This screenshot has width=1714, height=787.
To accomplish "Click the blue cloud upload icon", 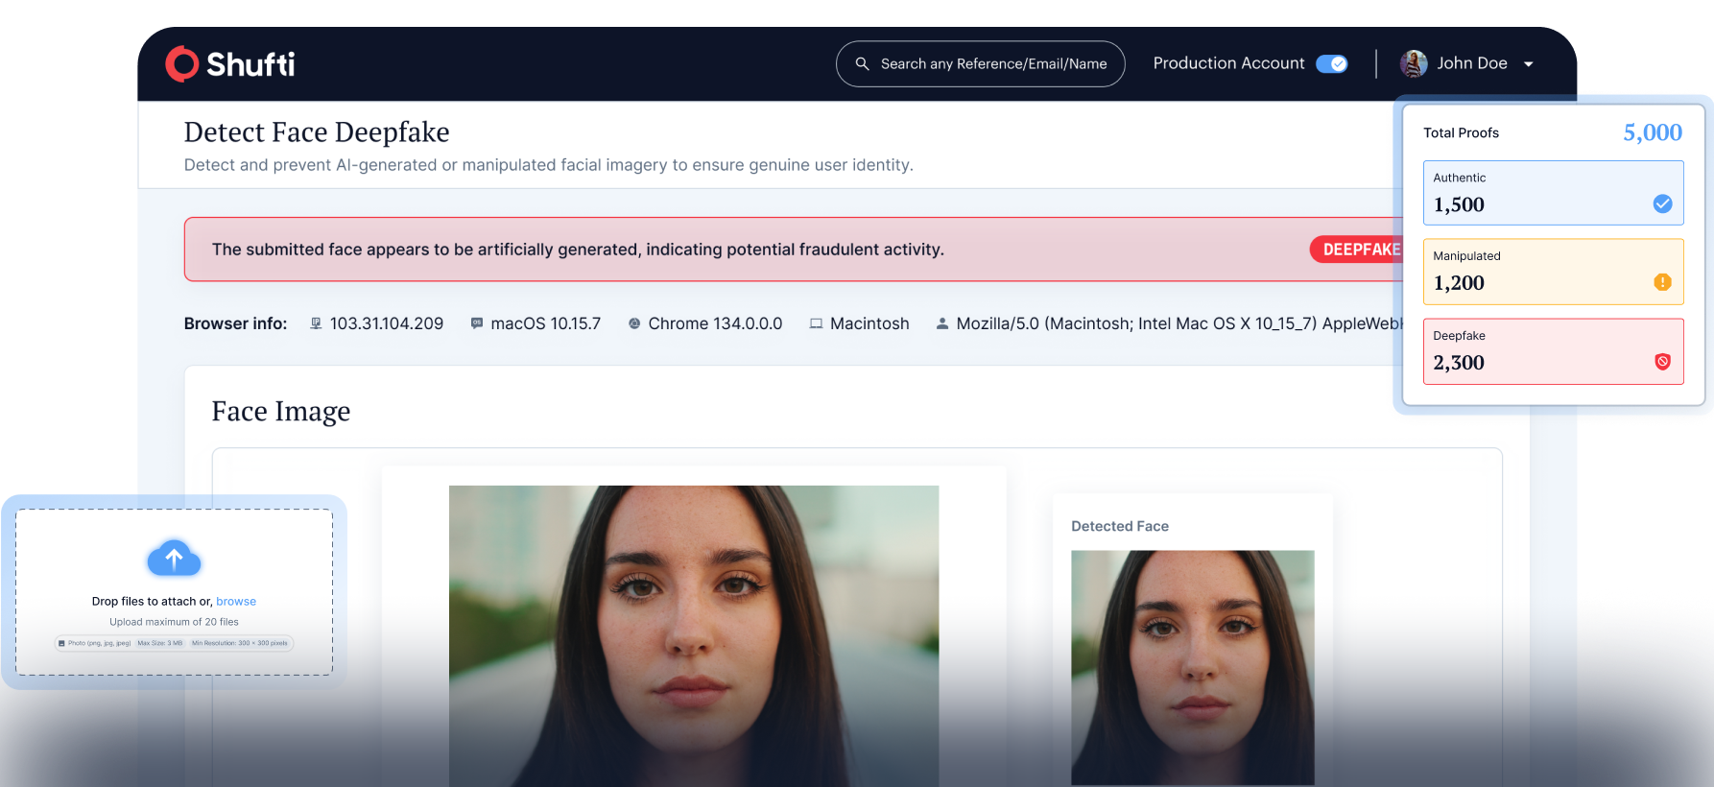I will pyautogui.click(x=174, y=558).
